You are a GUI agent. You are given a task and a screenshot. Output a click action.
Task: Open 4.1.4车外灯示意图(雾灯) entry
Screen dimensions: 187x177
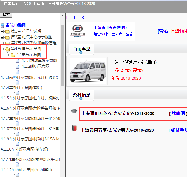point(21,88)
